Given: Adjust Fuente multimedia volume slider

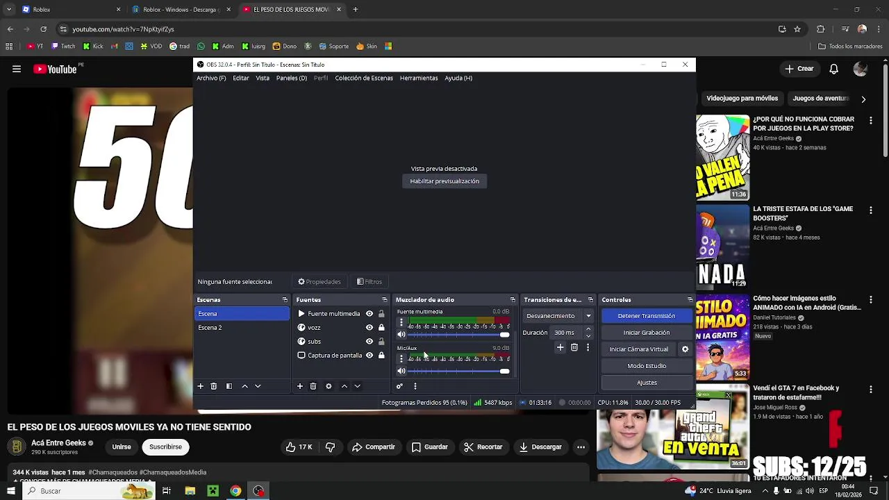Looking at the screenshot, I should coord(459,335).
